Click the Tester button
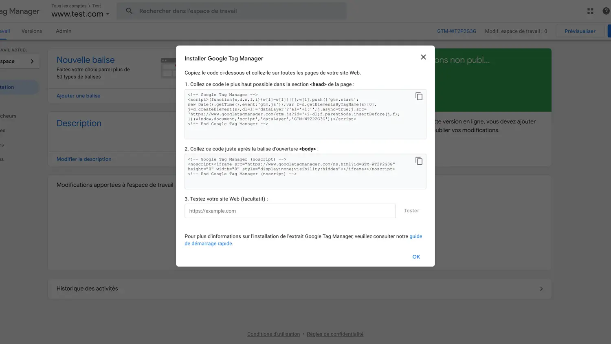611x344 pixels. point(411,211)
